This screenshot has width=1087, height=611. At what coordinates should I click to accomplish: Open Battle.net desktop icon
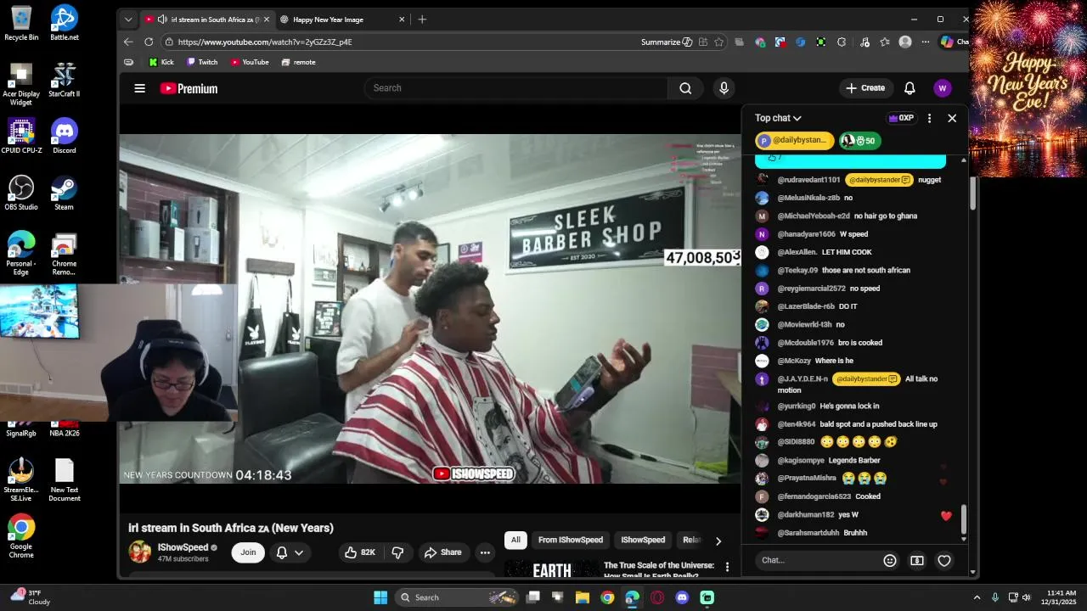(x=65, y=23)
